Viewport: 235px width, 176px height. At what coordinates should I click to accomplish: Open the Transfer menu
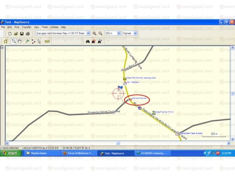27,27
